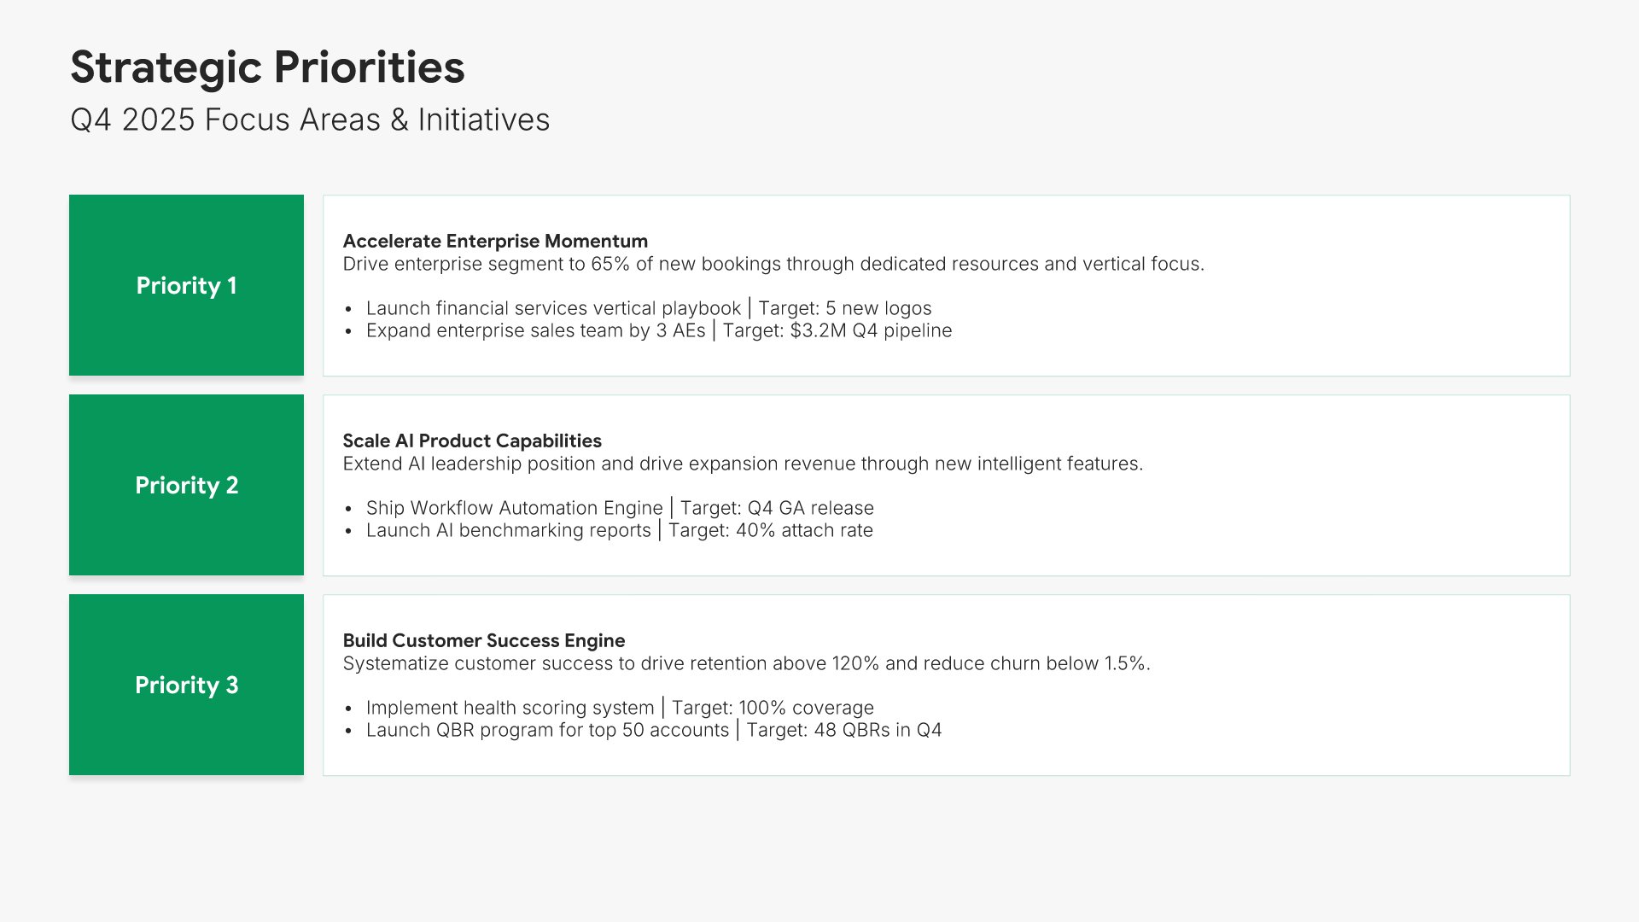This screenshot has height=922, width=1639.
Task: Click the 'Accelerate Enterprise Momentum' heading
Action: point(495,242)
